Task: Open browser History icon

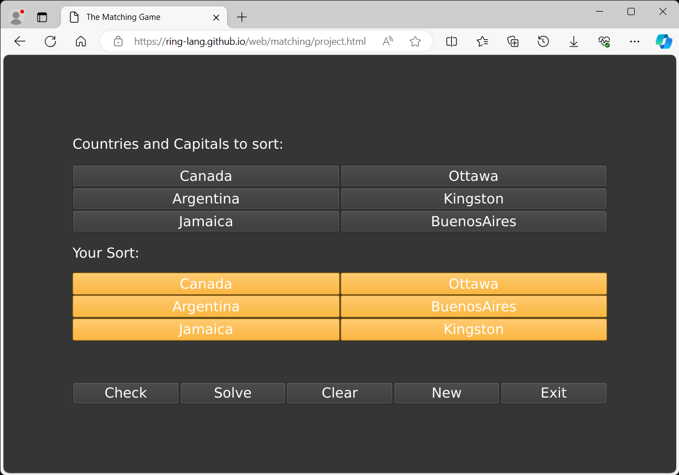Action: point(543,41)
